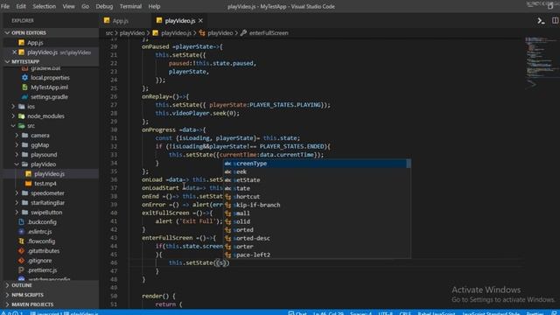The image size is (560, 315).
Task: Open the Selection menu
Action: coord(45,6)
